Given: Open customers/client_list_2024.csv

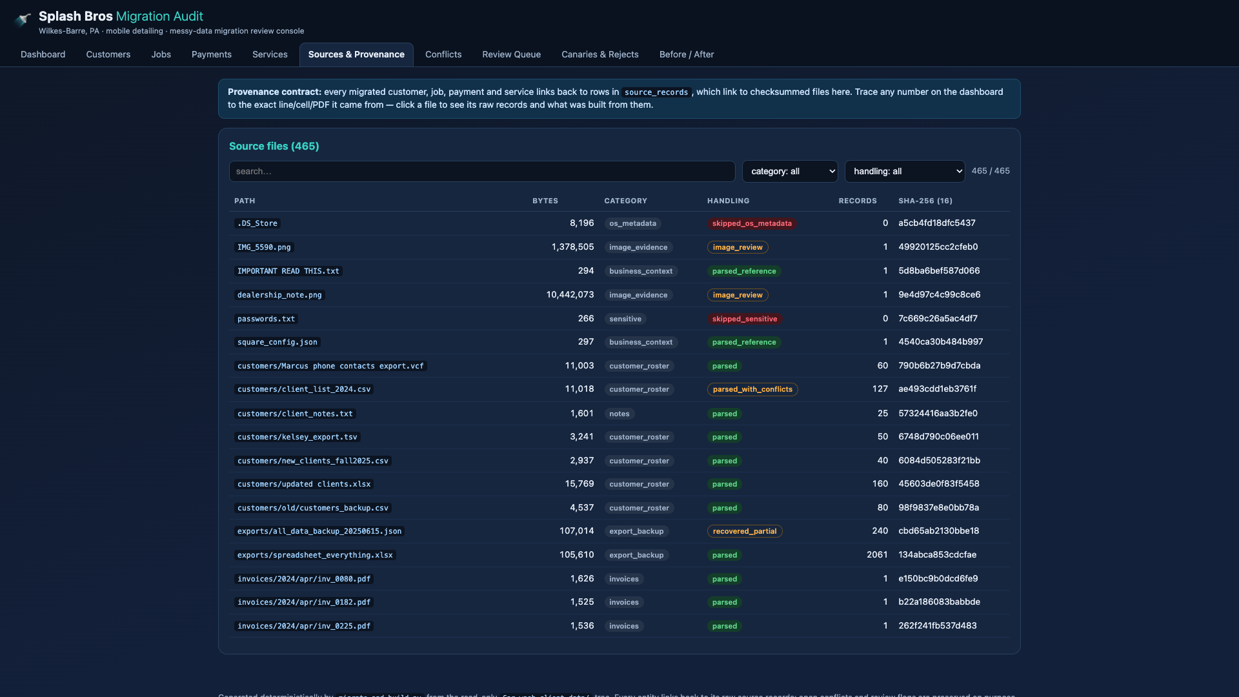Looking at the screenshot, I should tap(304, 389).
